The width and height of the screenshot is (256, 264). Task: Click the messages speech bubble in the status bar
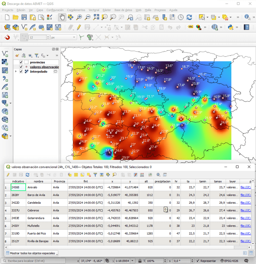tap(246, 261)
